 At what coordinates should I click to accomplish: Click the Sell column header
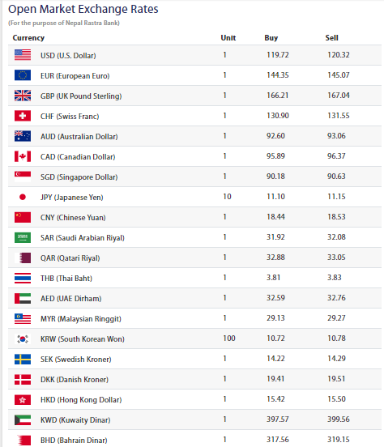[x=332, y=38]
